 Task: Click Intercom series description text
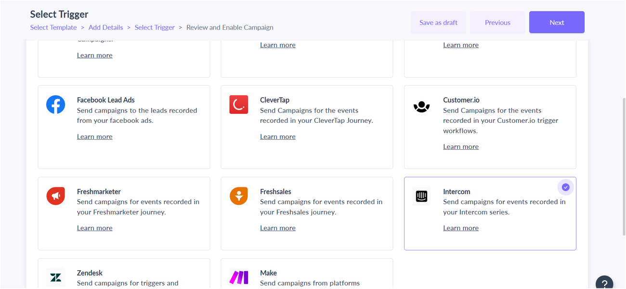(504, 207)
